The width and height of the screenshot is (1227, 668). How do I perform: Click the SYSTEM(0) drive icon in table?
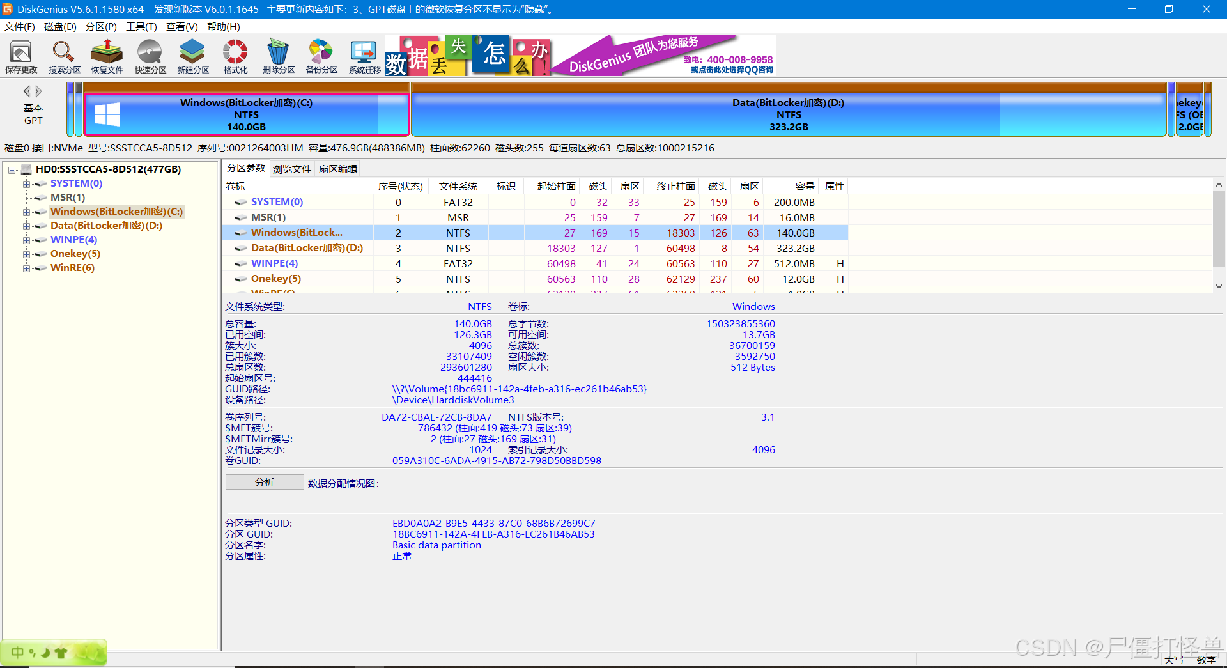coord(241,202)
